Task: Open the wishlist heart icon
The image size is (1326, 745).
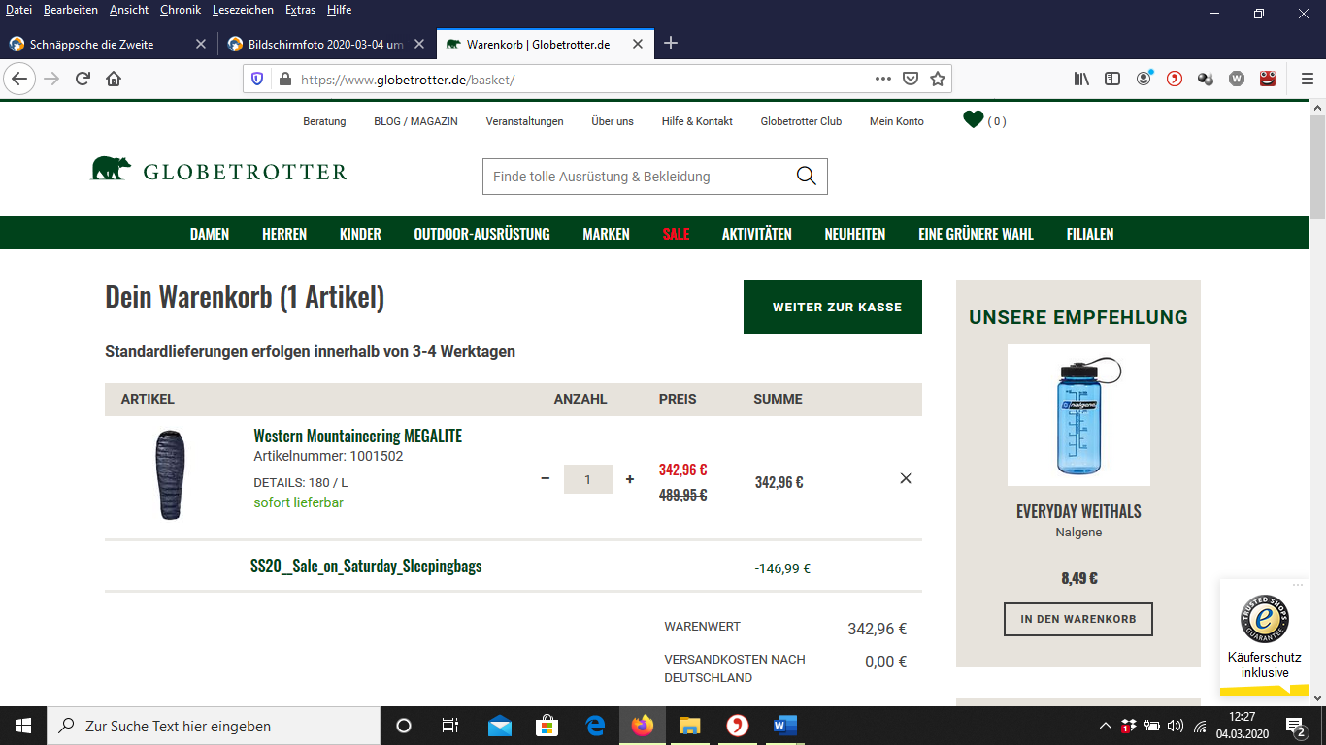Action: tap(973, 119)
